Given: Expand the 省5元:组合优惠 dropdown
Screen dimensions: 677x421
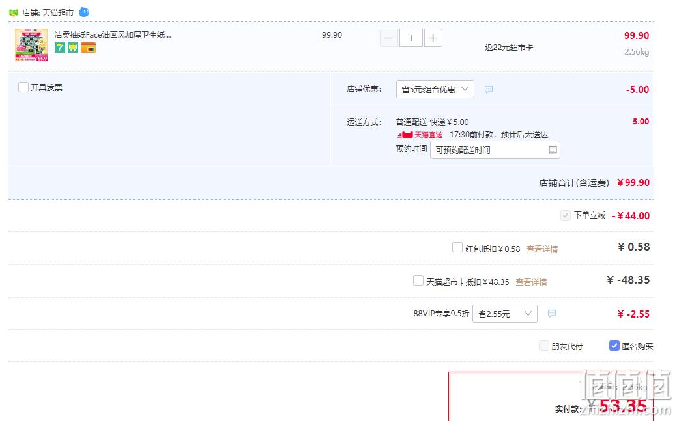Looking at the screenshot, I should (435, 89).
